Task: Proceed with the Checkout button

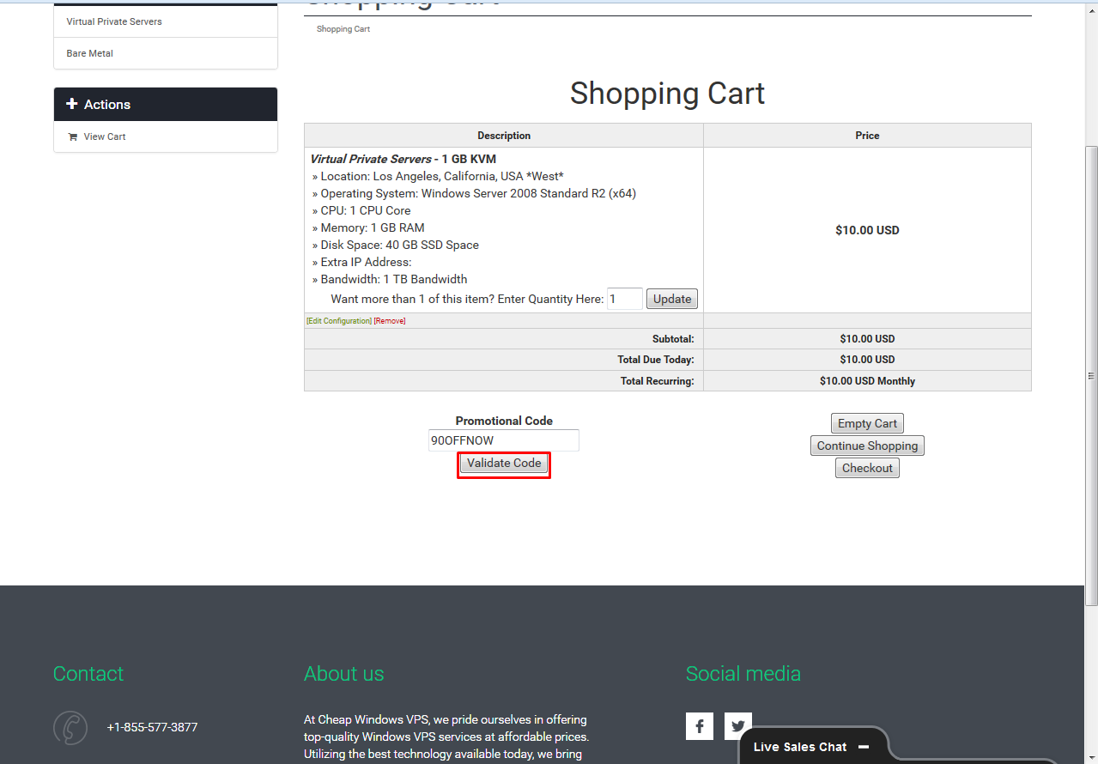Action: (x=867, y=468)
